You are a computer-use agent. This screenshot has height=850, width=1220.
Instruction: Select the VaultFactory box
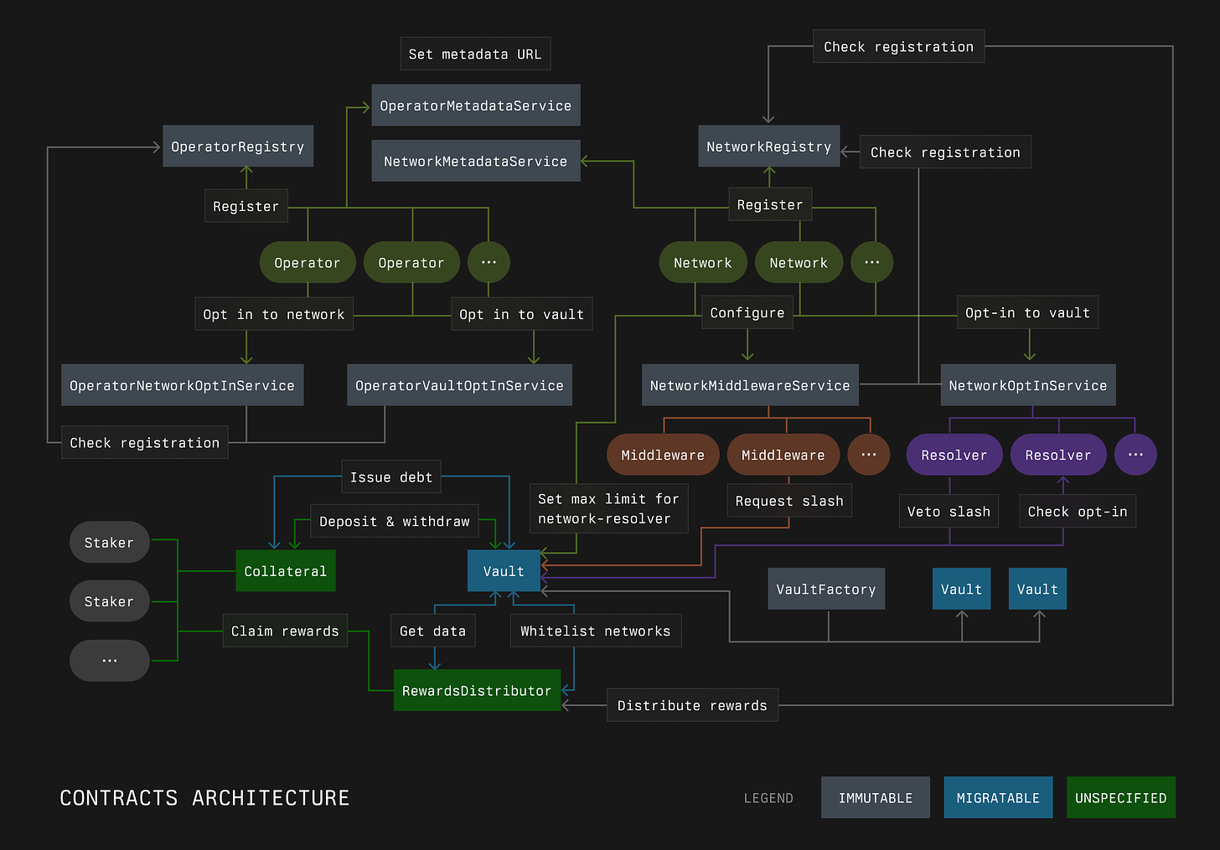click(827, 589)
